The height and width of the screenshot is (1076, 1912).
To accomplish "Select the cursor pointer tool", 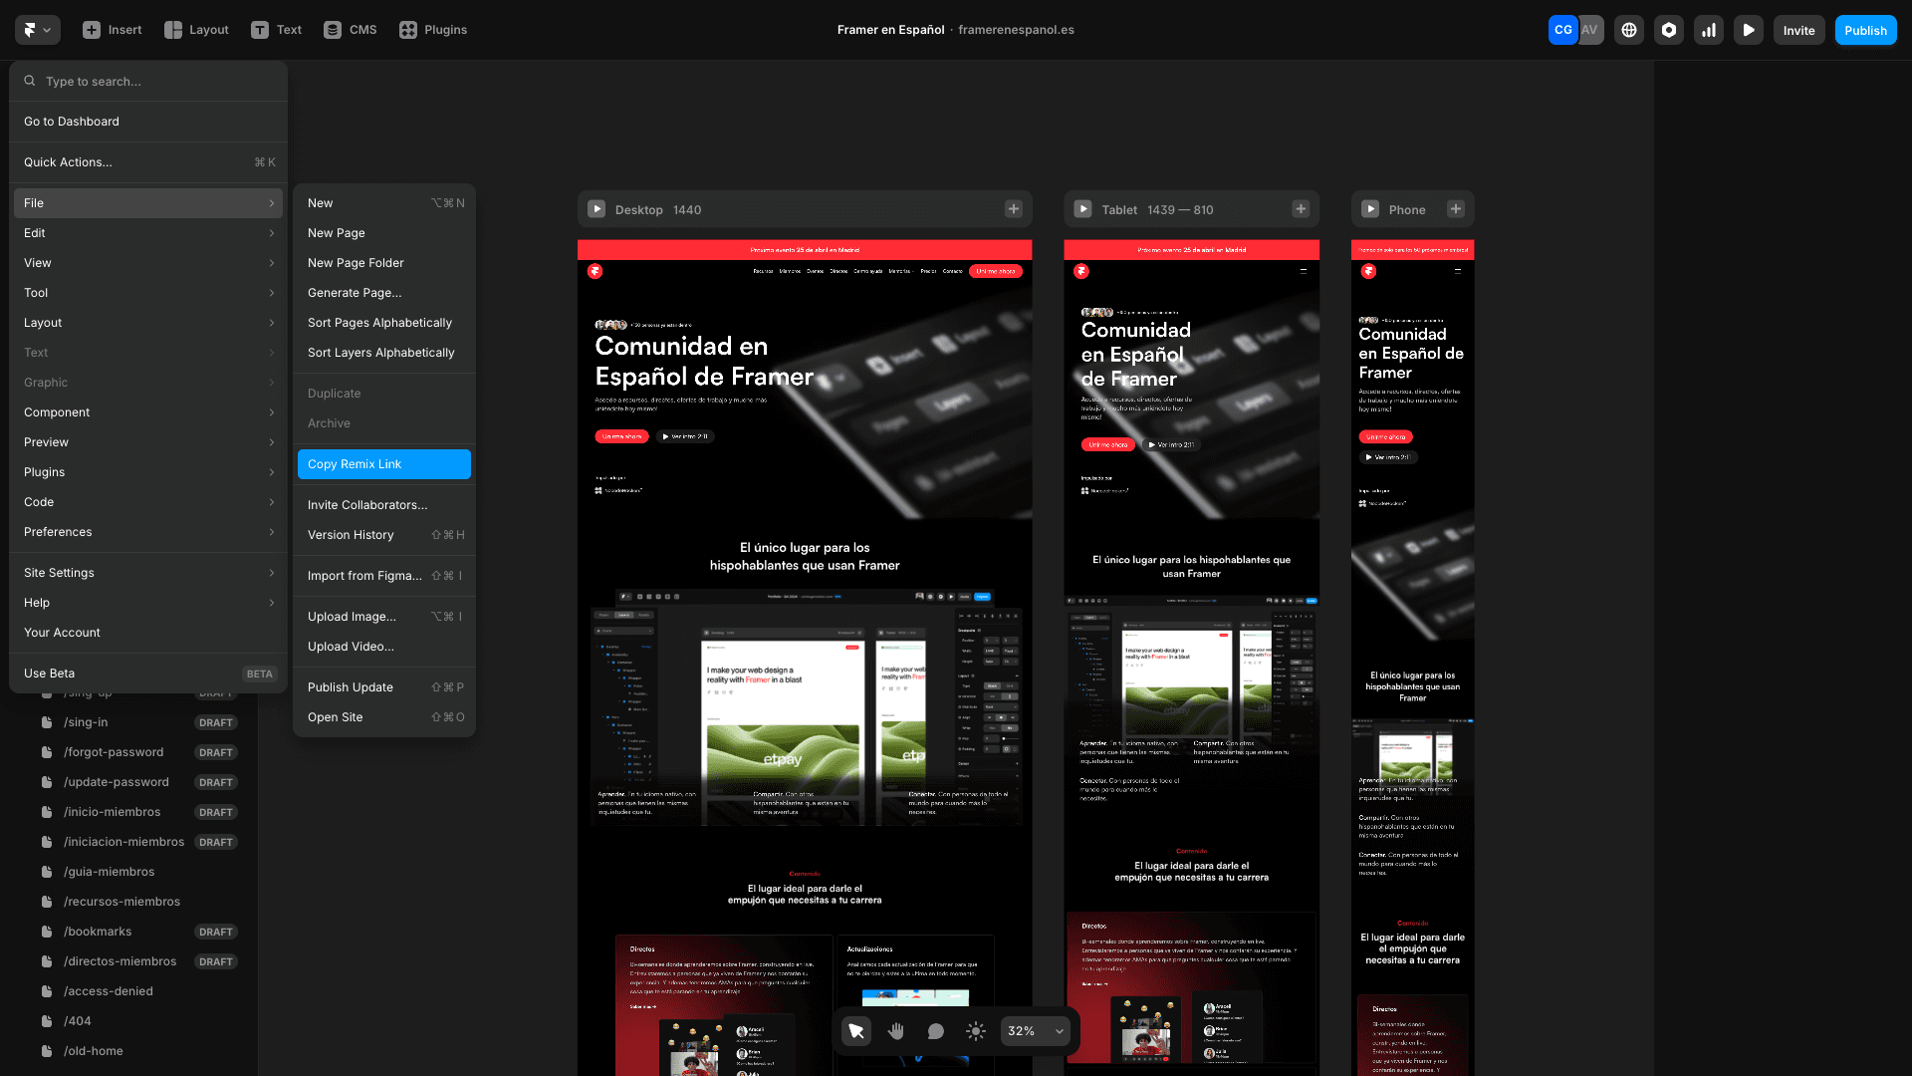I will (x=856, y=1031).
